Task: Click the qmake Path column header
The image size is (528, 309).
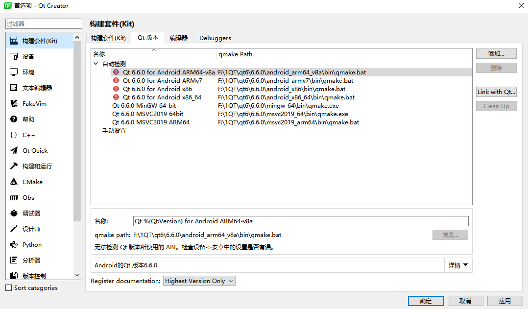Action: click(x=344, y=54)
